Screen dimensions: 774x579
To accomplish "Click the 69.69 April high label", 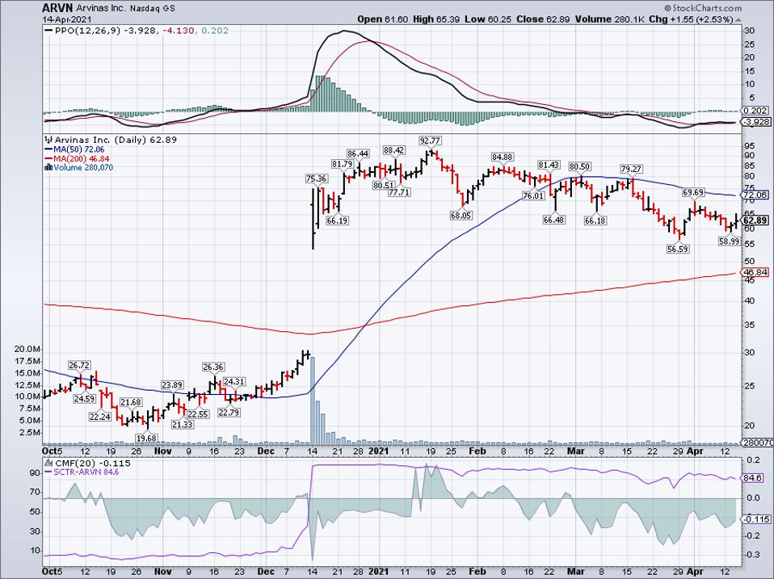I will (693, 192).
